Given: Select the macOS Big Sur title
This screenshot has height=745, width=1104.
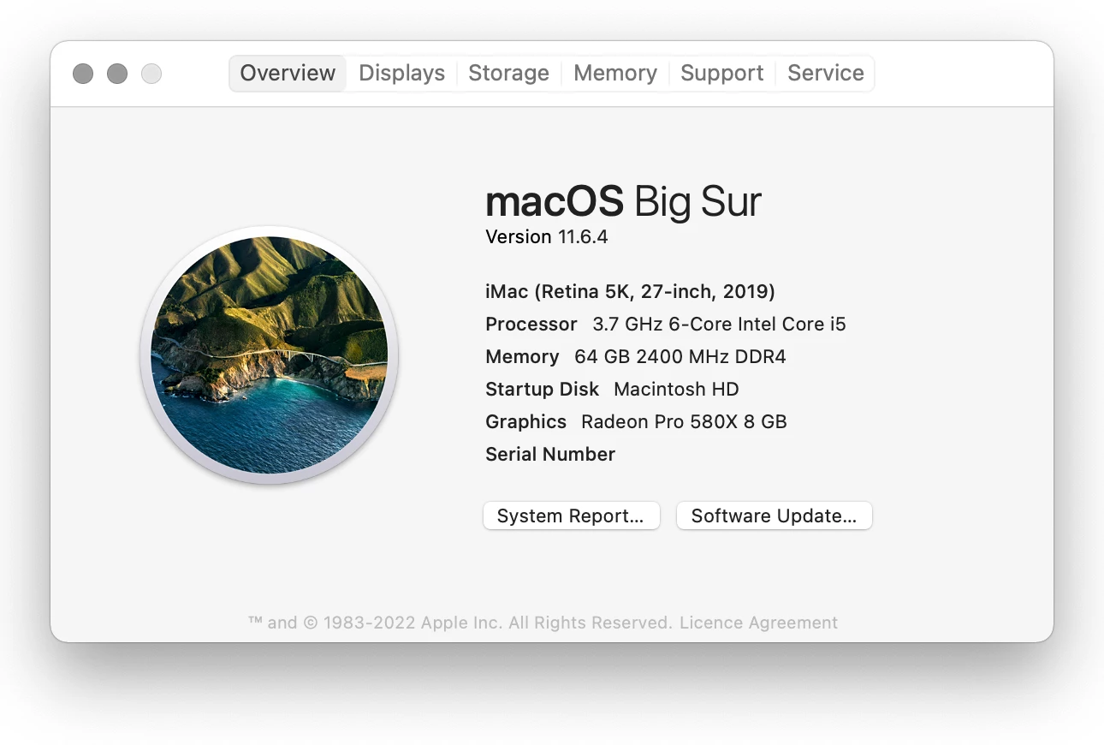Looking at the screenshot, I should [623, 202].
